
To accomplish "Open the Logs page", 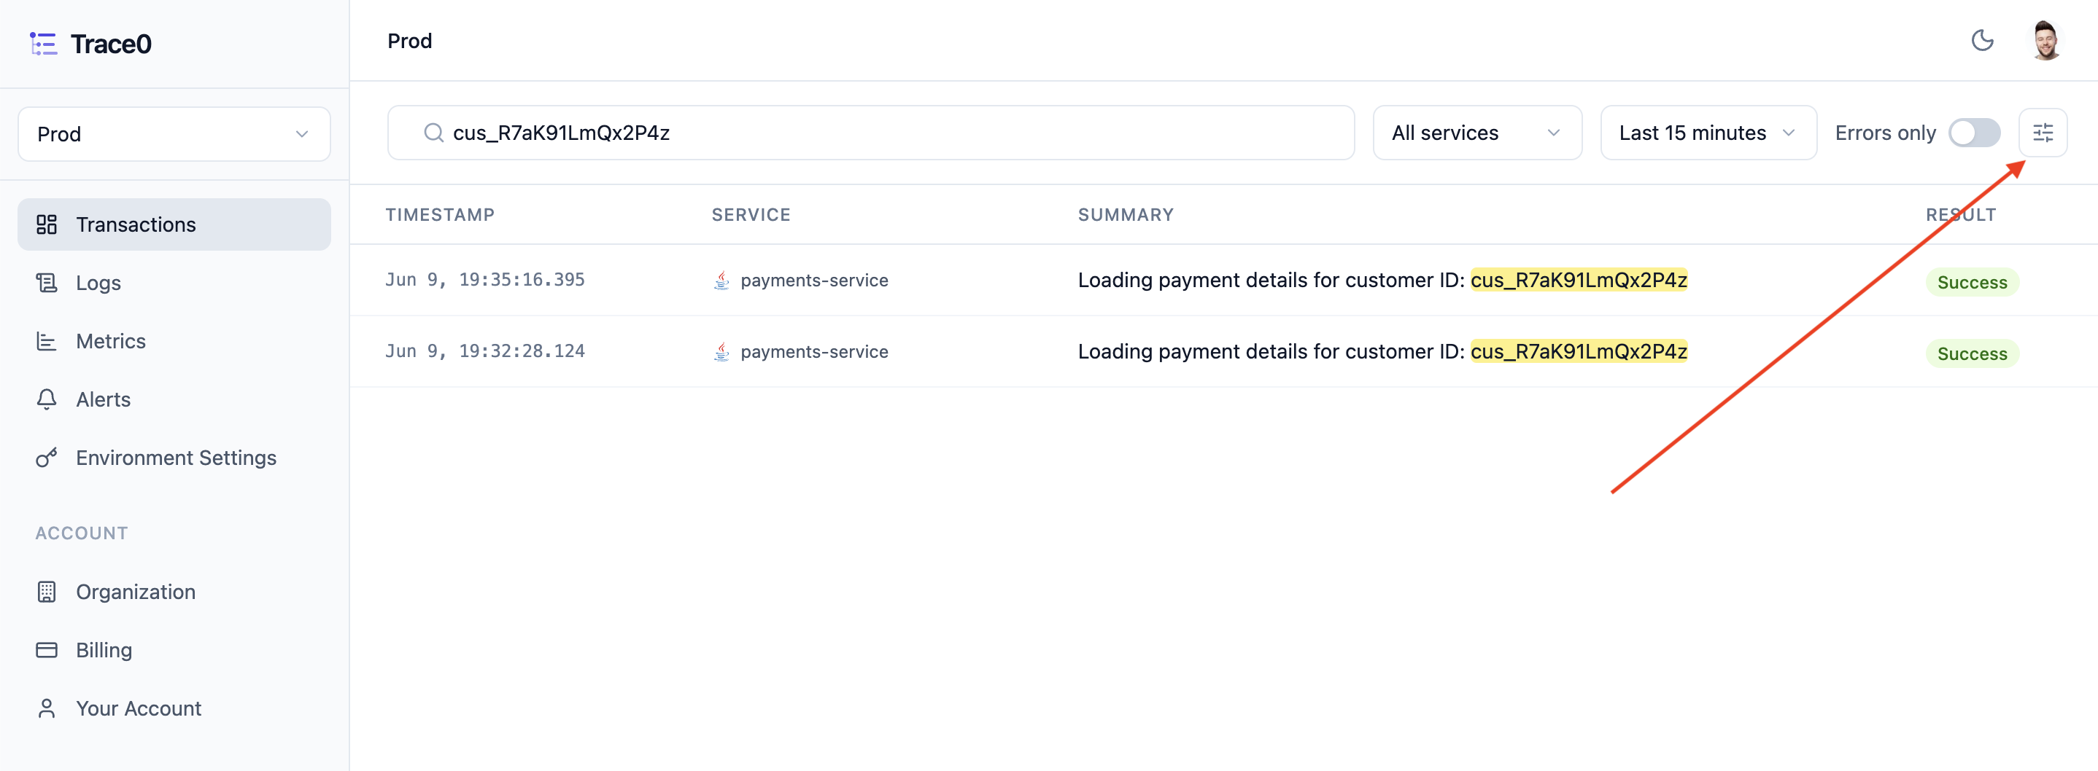I will [x=174, y=283].
